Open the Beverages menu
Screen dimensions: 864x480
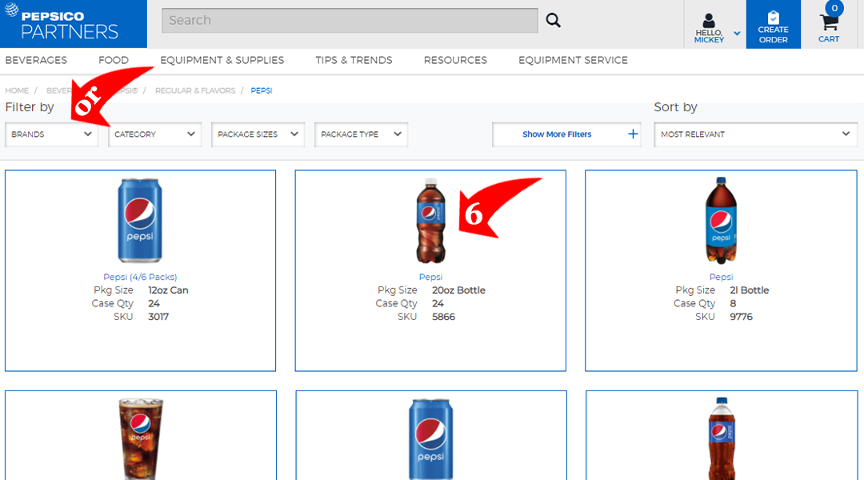coord(36,60)
